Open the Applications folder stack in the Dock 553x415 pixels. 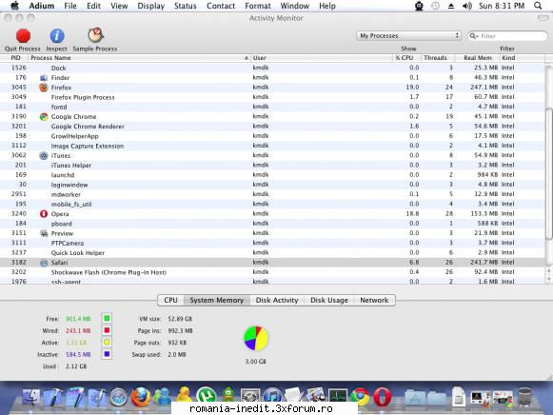tap(415, 397)
